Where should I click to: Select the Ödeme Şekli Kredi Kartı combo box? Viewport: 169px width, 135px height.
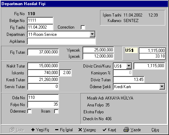coord(139,87)
